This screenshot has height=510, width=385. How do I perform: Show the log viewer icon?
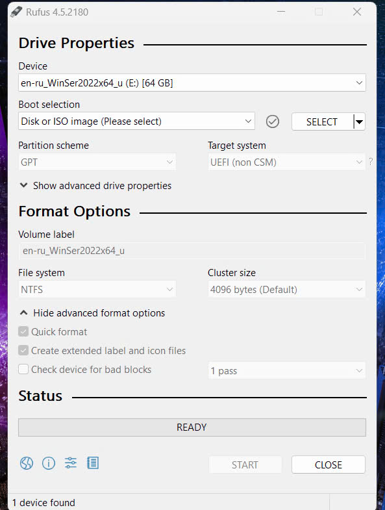[93, 463]
